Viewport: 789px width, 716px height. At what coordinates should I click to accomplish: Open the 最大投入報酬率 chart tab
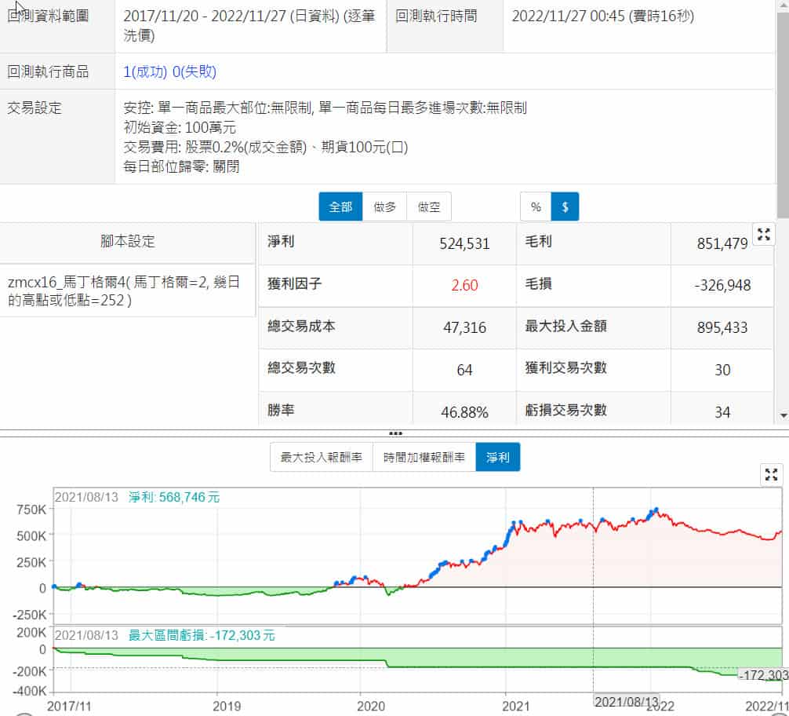pos(321,457)
